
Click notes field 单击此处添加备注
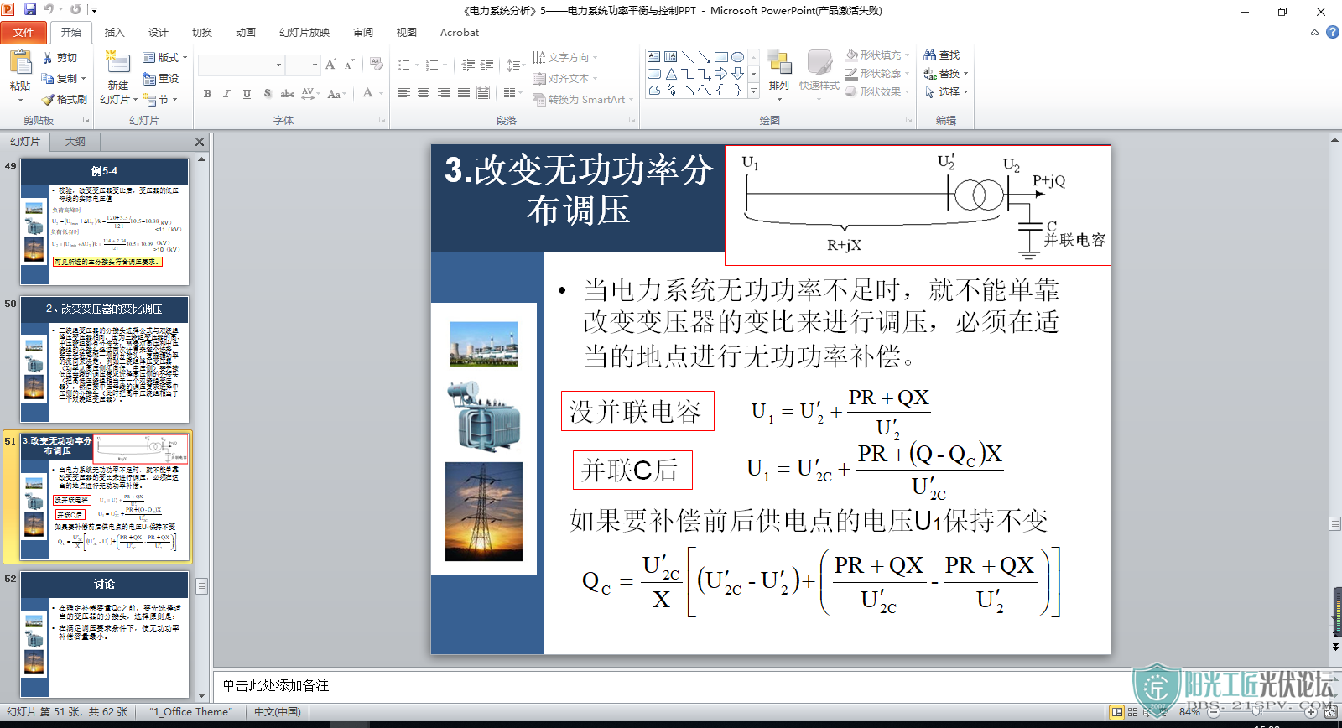[275, 686]
